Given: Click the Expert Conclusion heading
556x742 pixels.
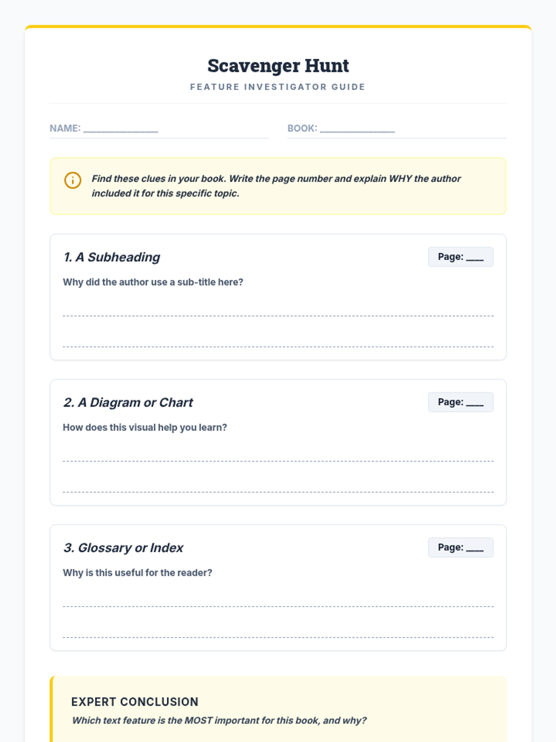Looking at the screenshot, I should (x=135, y=702).
